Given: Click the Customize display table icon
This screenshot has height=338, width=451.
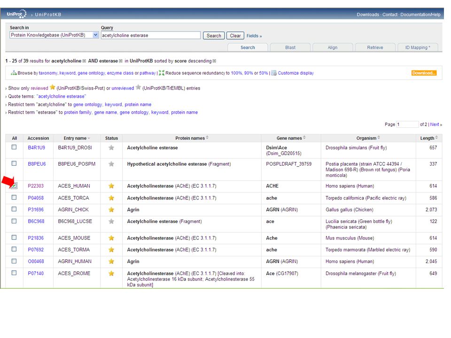Looking at the screenshot, I should coord(274,73).
